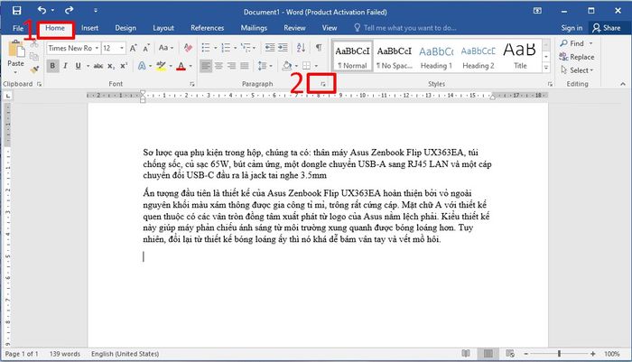Toggle Italic formatting button
This screenshot has width=632, height=362.
(65, 66)
